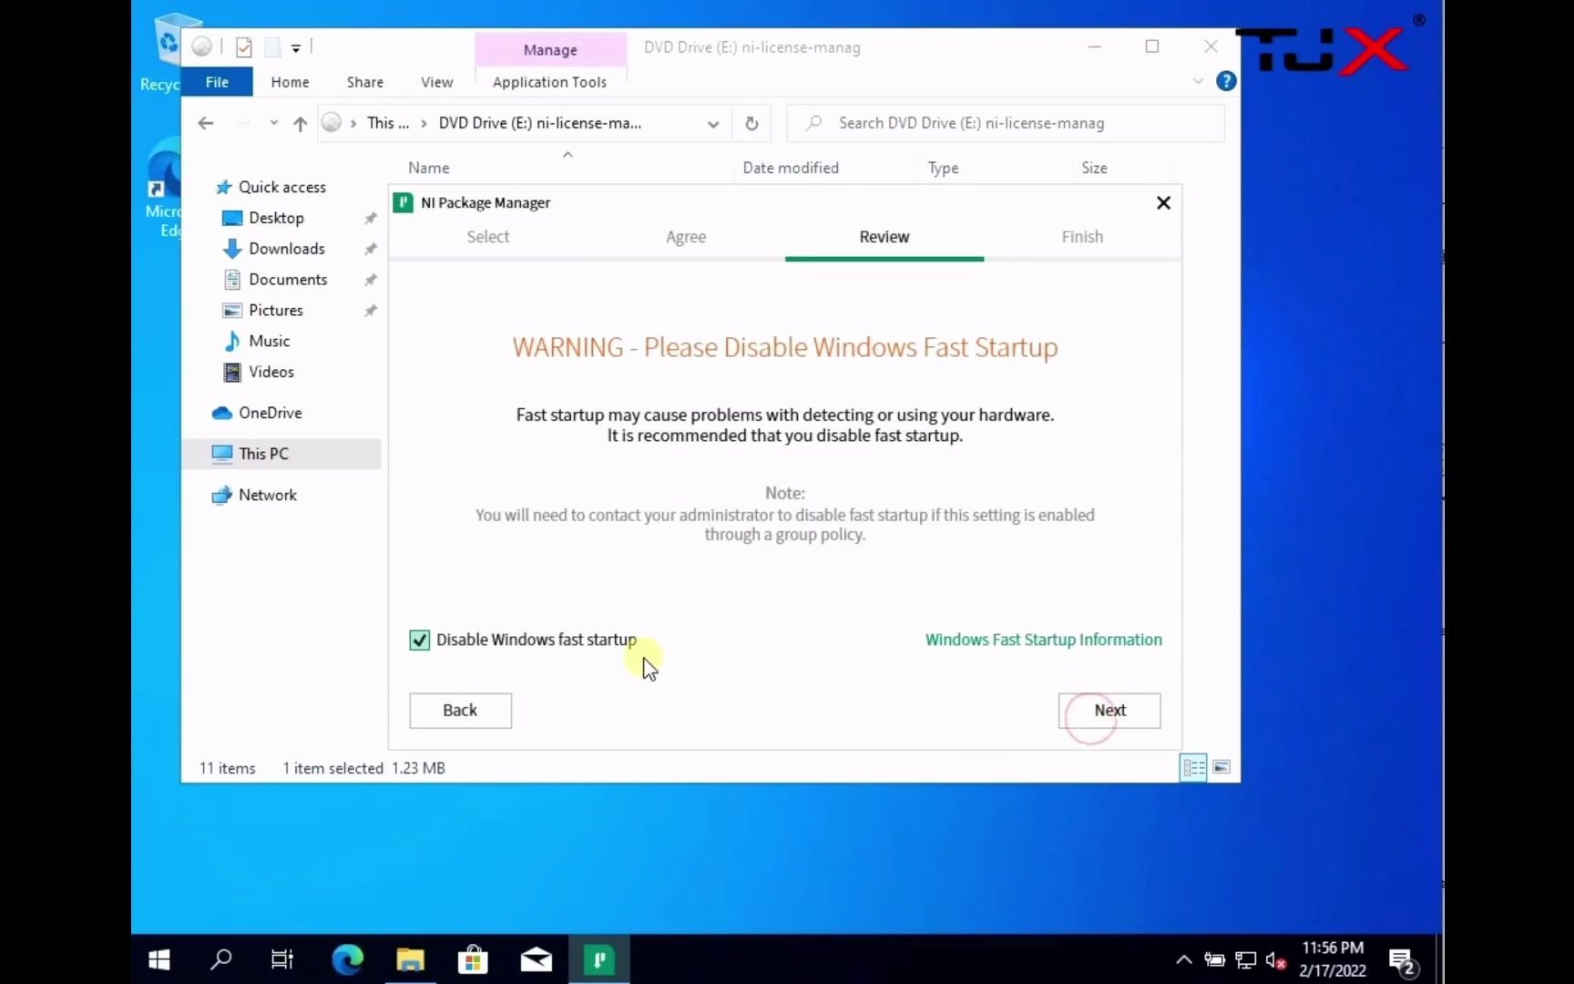Open the Windows Start menu
Viewport: 1574px width, 984px height.
pyautogui.click(x=159, y=959)
